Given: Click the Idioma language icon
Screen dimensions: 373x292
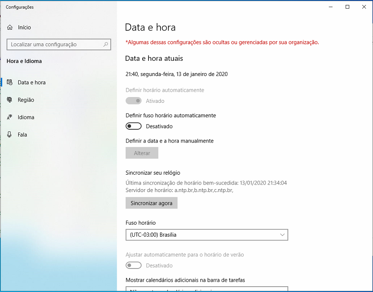Looking at the screenshot, I should 10,117.
